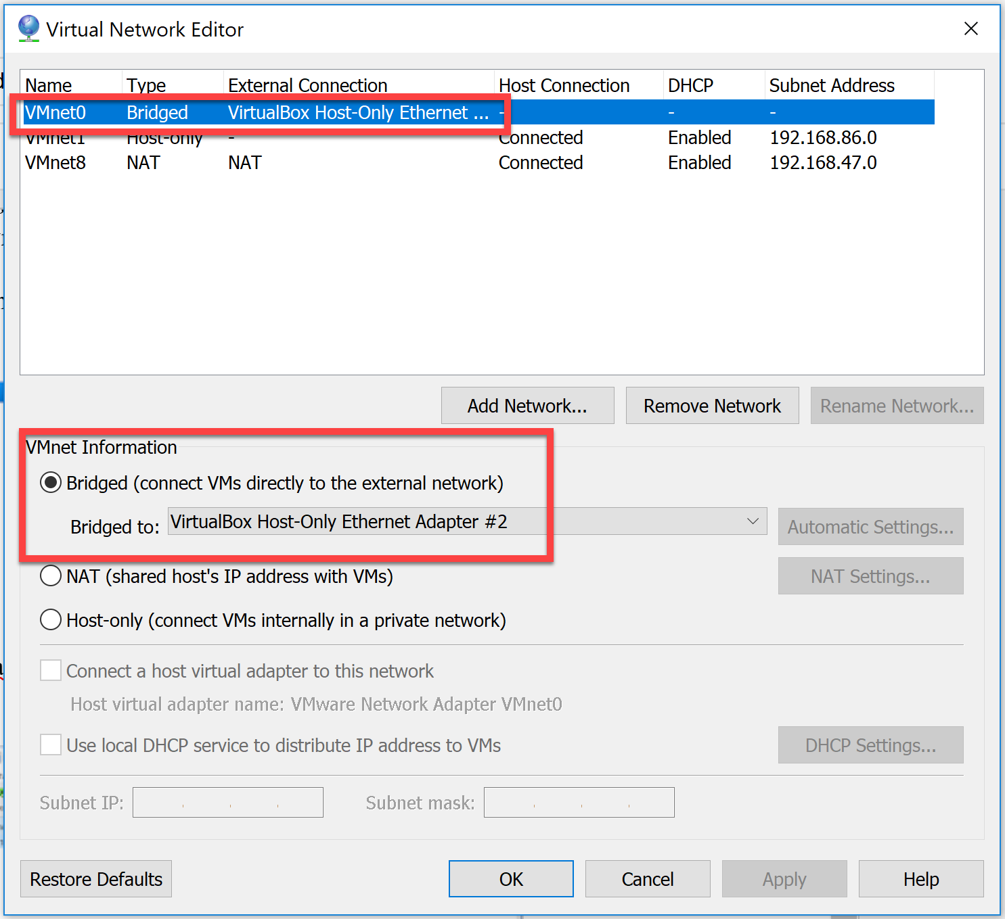Click inside the Subnet IP field
Viewport: 1005px width, 919px height.
[227, 802]
